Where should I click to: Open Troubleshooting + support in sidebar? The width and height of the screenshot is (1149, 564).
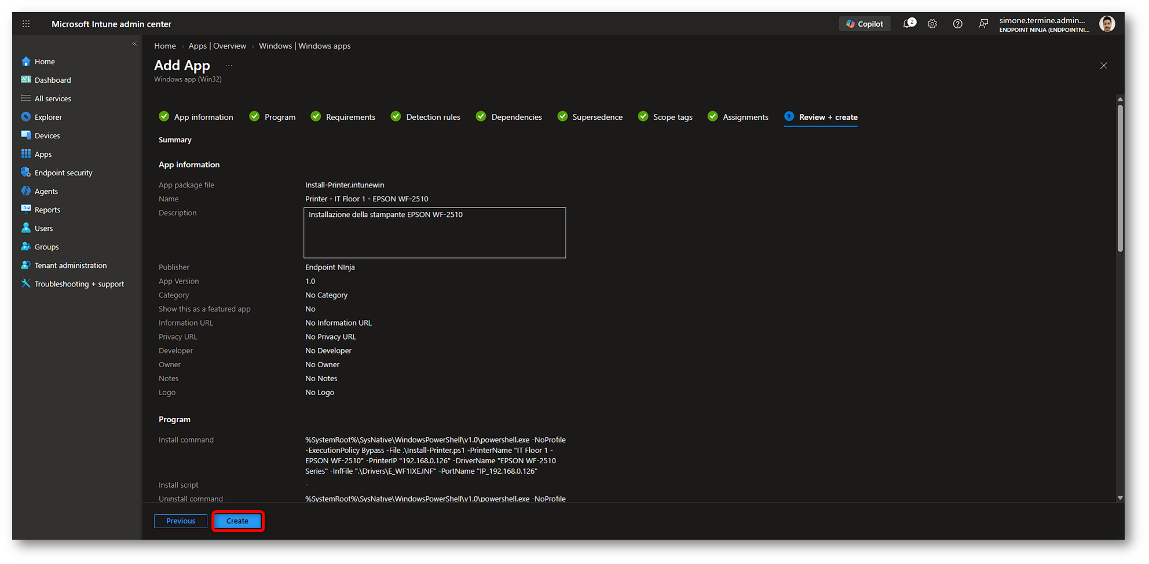79,283
